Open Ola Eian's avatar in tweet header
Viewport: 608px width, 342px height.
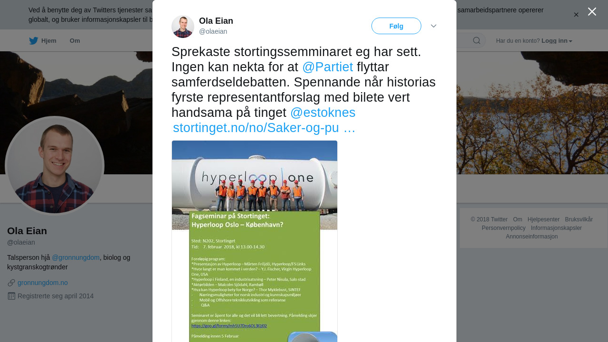point(183,27)
